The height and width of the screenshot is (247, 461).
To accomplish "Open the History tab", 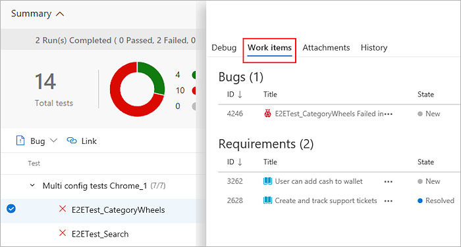I will point(374,48).
